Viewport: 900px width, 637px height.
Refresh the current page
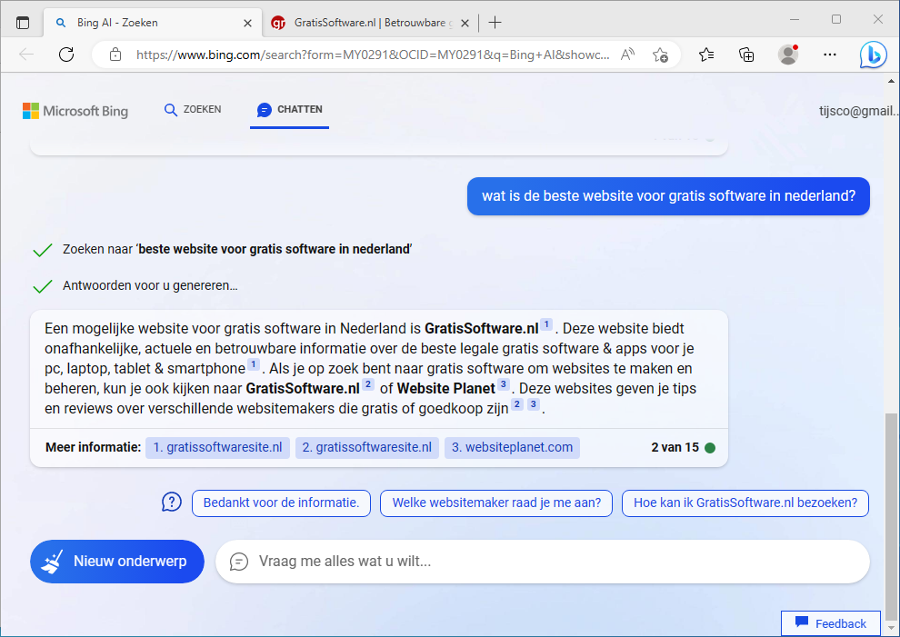66,55
